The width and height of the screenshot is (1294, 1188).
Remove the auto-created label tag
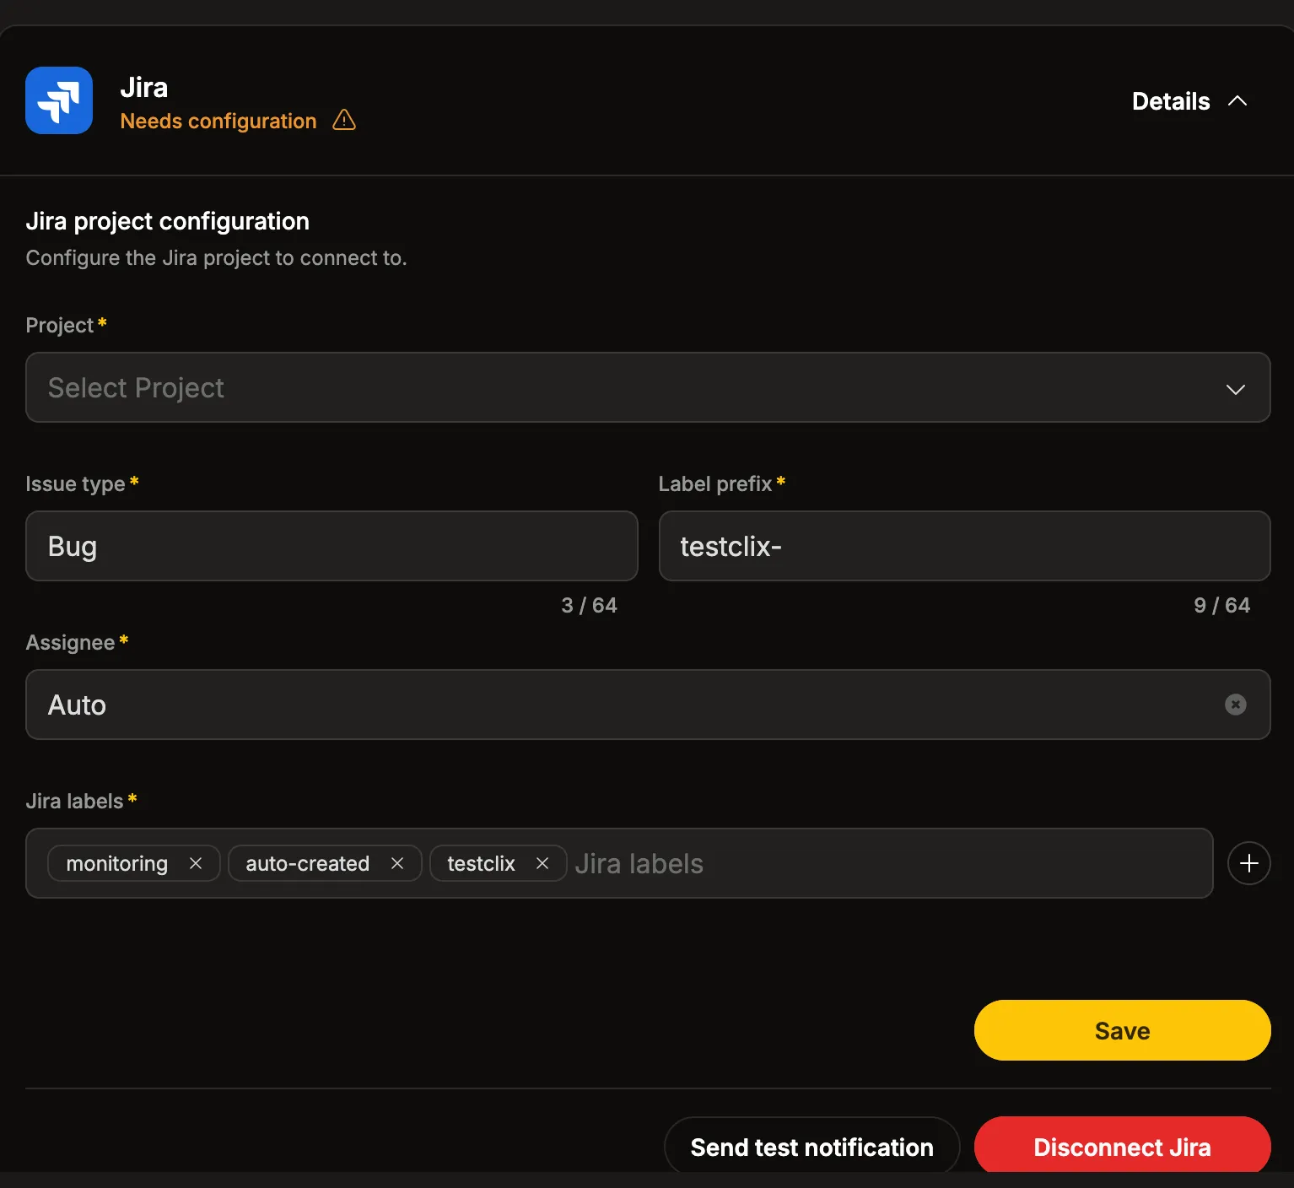pos(397,863)
